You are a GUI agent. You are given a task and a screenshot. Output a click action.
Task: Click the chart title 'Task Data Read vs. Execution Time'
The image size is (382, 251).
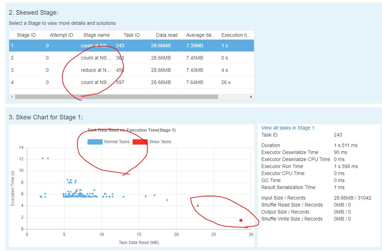[x=132, y=130]
